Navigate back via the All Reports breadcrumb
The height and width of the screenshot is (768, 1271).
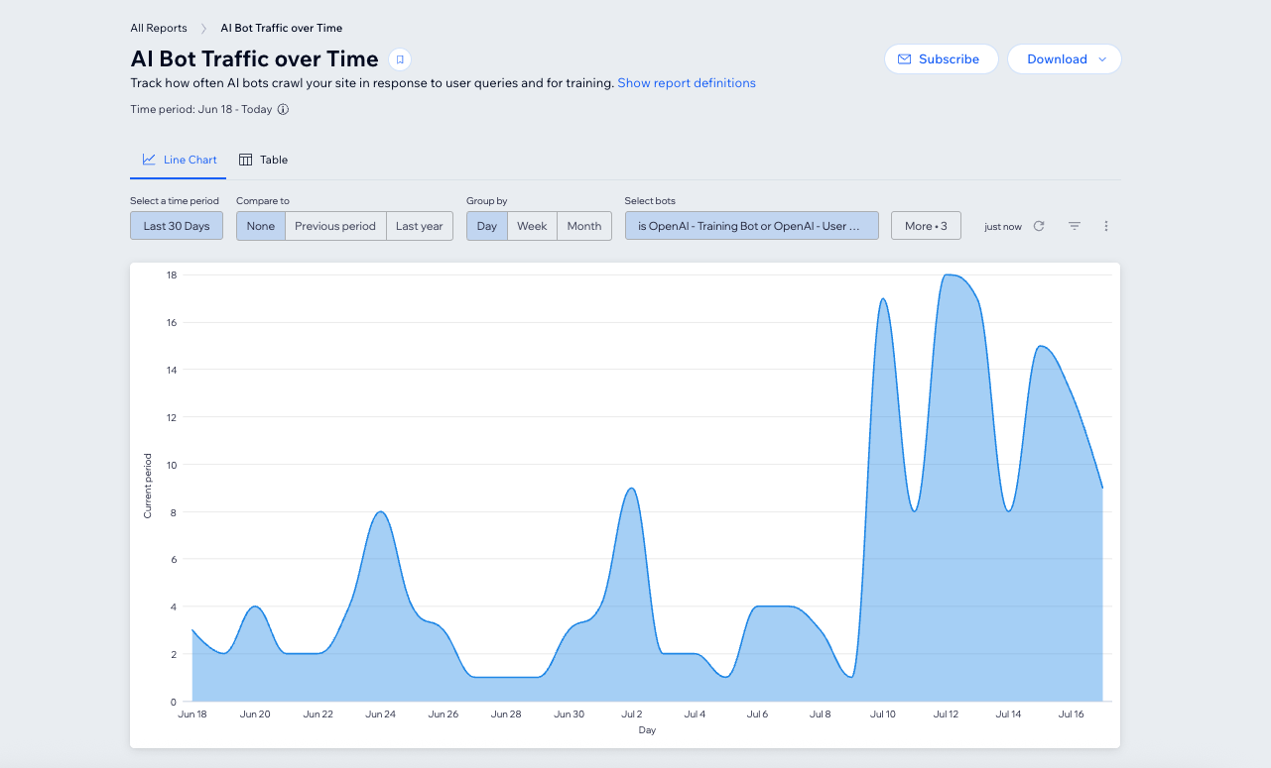coord(159,28)
